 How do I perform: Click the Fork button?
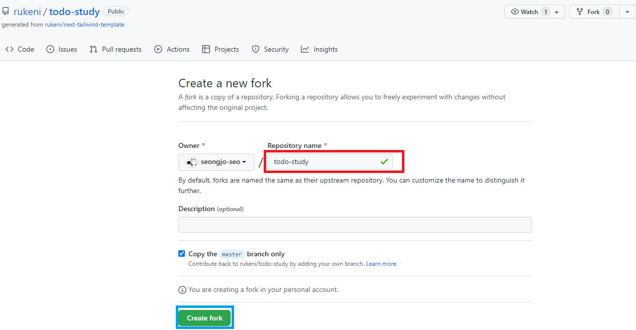(594, 12)
